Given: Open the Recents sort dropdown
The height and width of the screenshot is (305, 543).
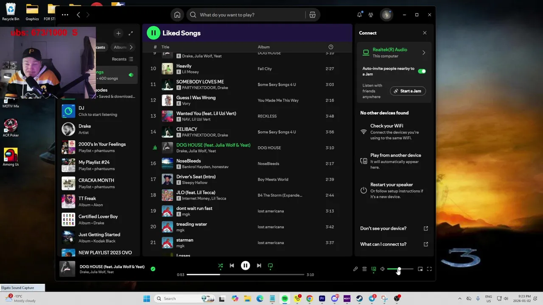Looking at the screenshot, I should pyautogui.click(x=123, y=59).
